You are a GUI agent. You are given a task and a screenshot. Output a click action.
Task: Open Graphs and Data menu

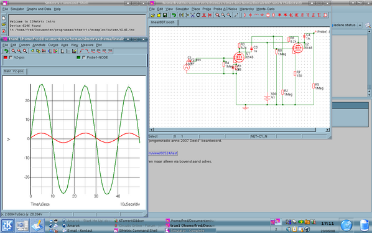pyautogui.click(x=39, y=9)
